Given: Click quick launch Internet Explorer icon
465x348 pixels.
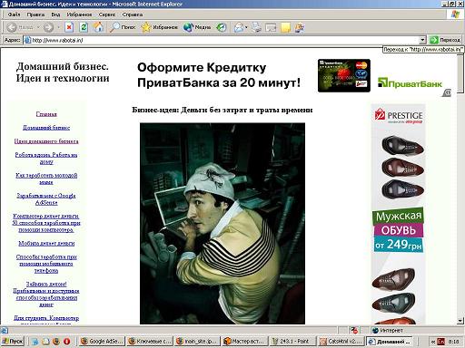Looking at the screenshot, I should coord(35,342).
